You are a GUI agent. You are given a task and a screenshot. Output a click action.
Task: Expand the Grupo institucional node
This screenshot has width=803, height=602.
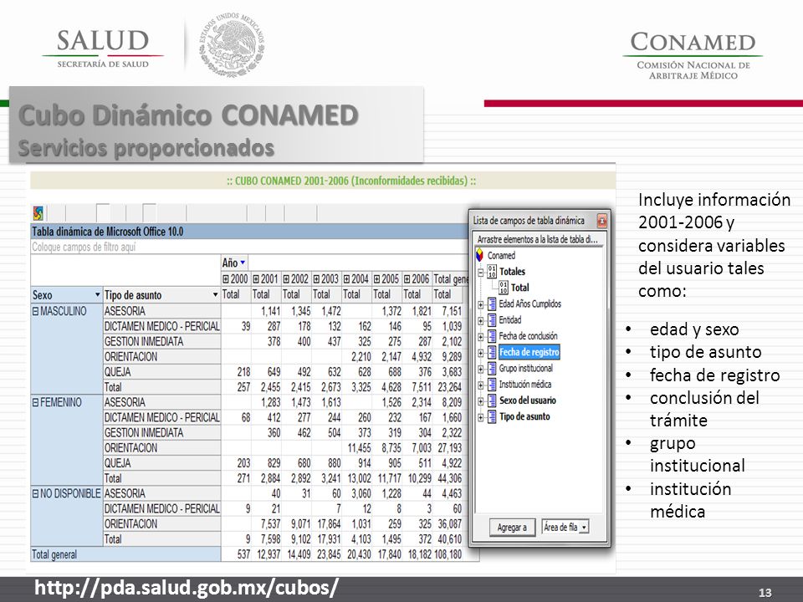click(x=481, y=369)
